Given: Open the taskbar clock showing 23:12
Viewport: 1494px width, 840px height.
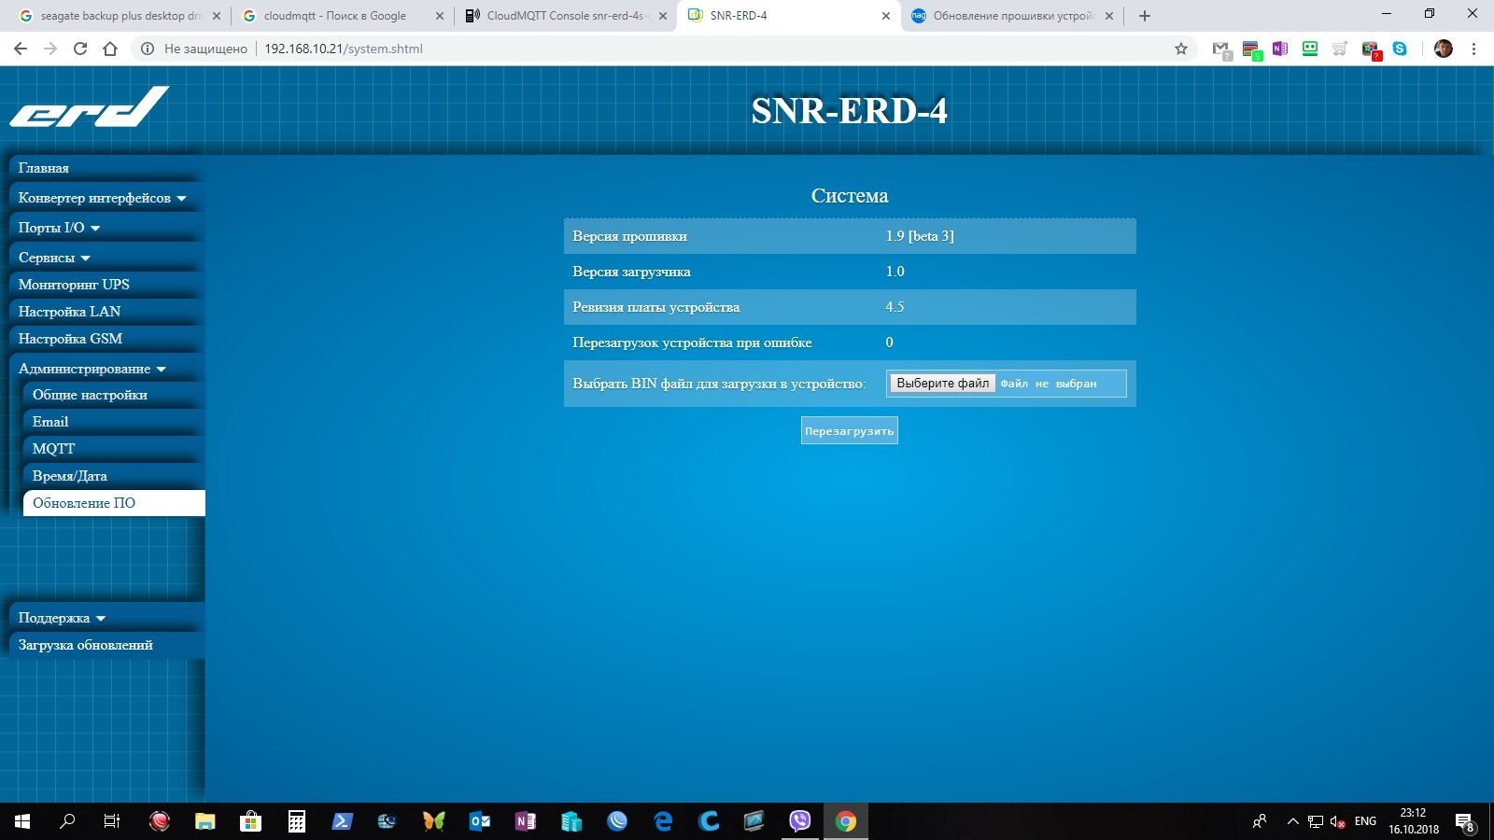Looking at the screenshot, I should click(1414, 820).
